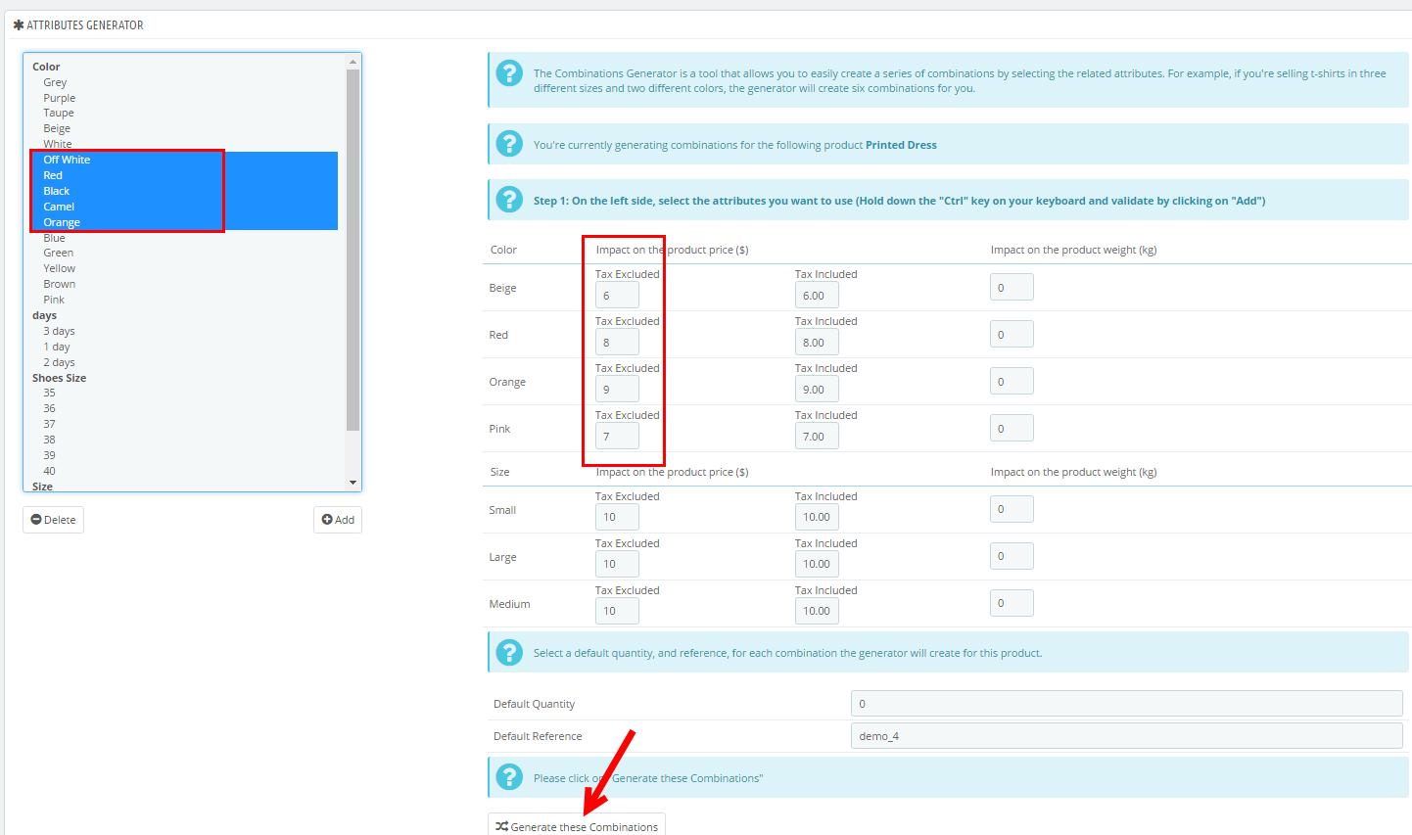This screenshot has width=1412, height=835.
Task: Select Grey in the Color list
Action: point(55,82)
